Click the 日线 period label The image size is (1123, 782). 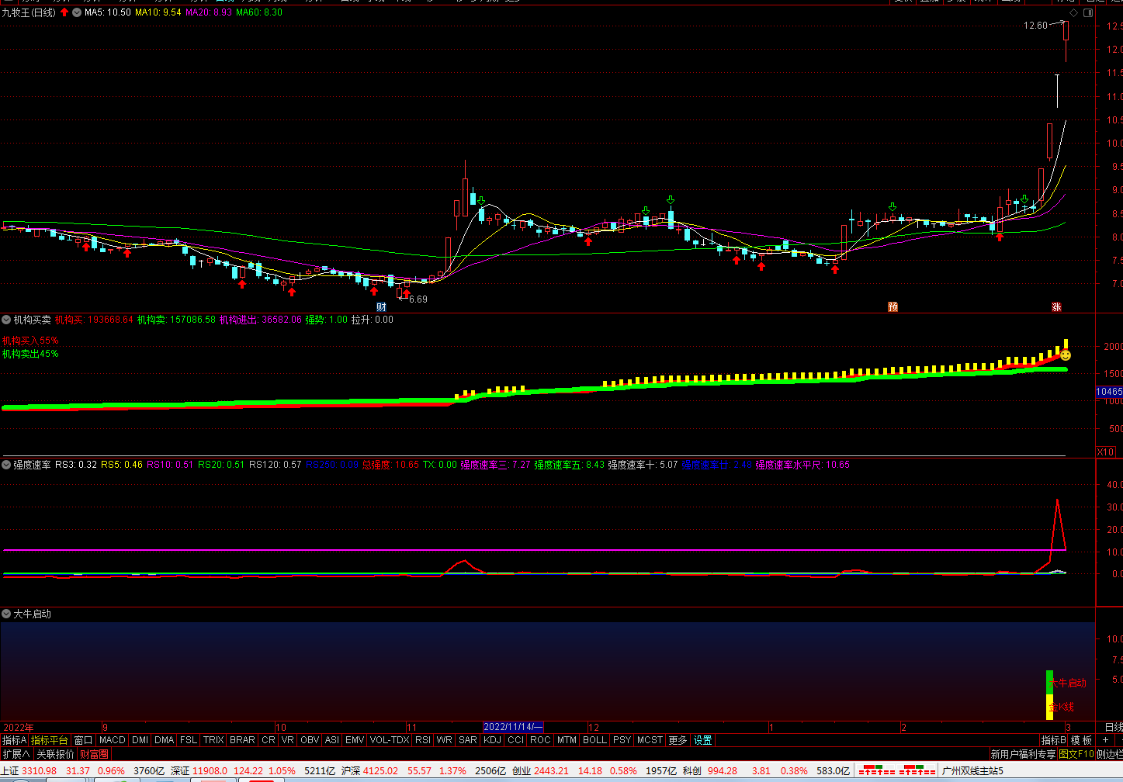[1113, 727]
